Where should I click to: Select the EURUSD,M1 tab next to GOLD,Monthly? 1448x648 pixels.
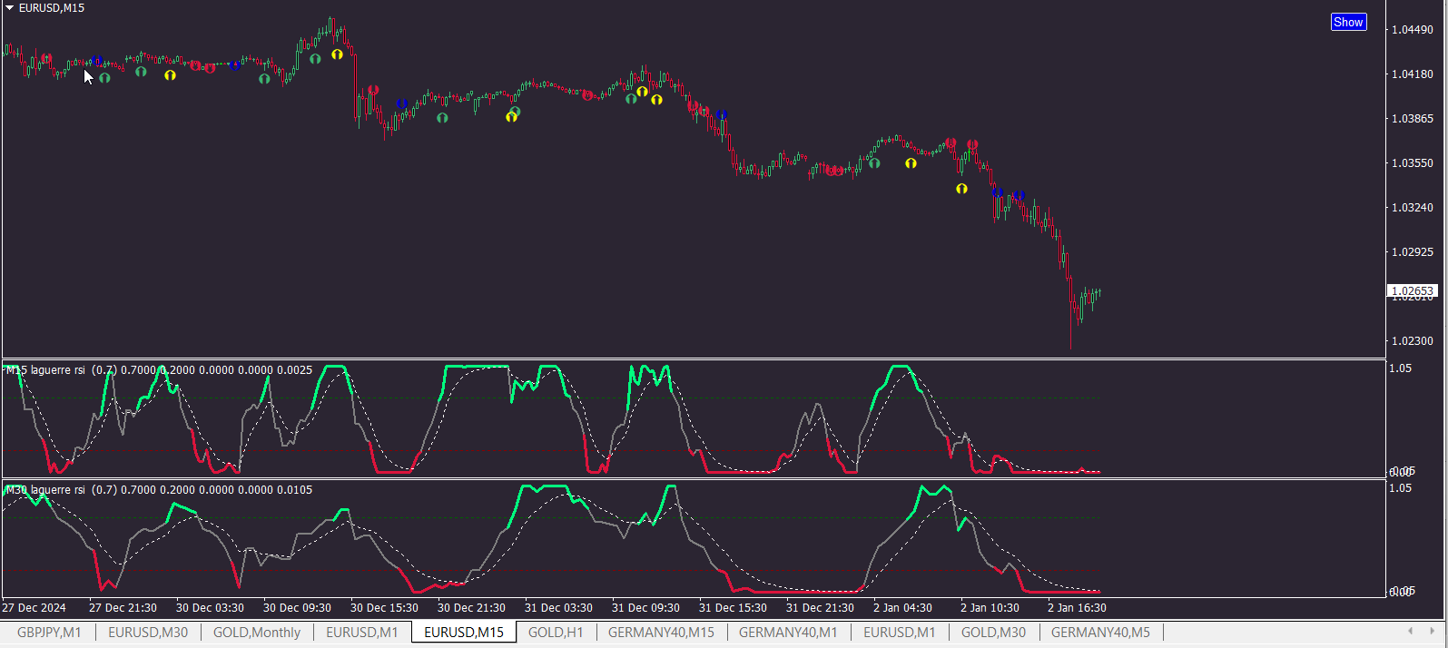pyautogui.click(x=362, y=632)
